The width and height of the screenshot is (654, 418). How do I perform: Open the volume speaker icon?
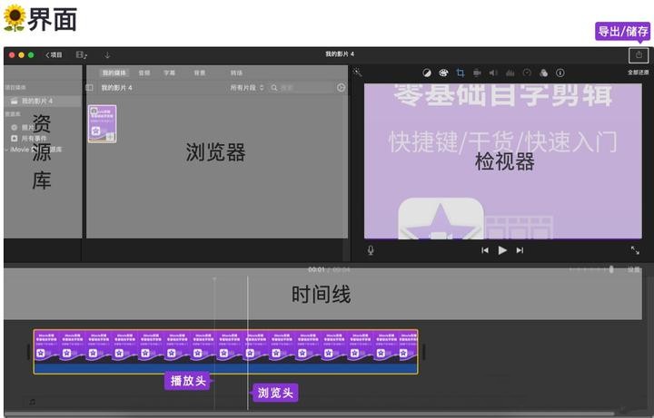[493, 73]
